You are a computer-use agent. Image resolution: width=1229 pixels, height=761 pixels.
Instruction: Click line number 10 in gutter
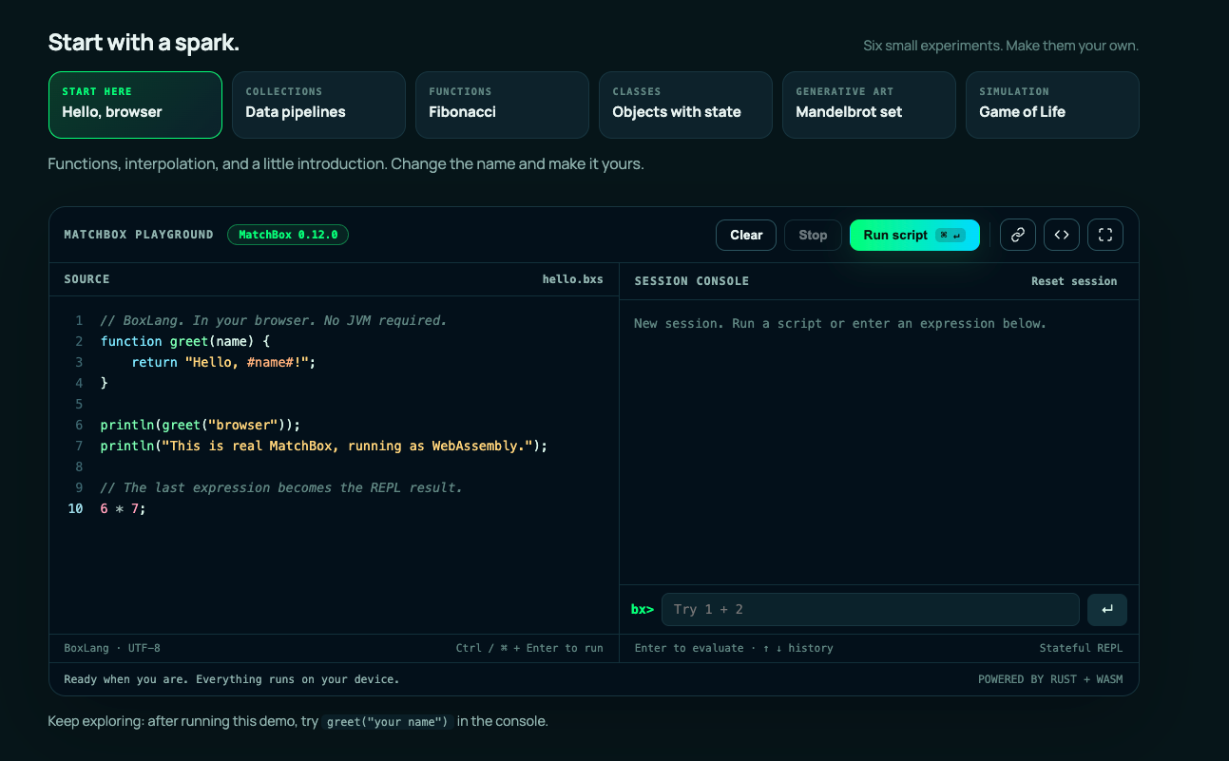75,508
